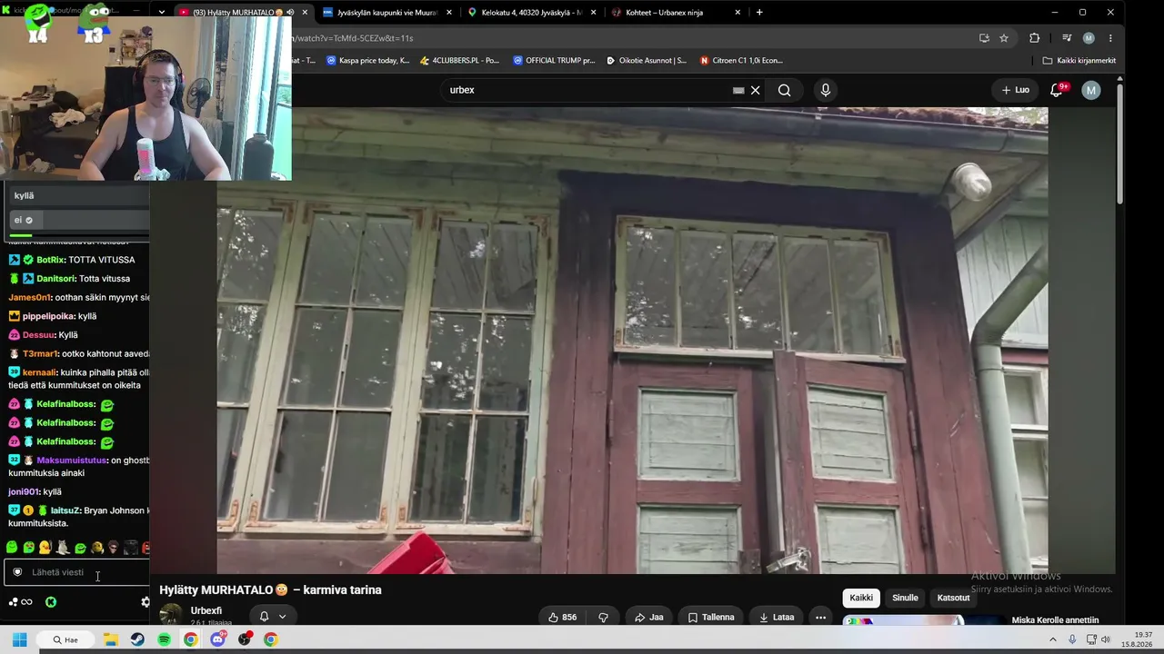Open a new Chrome tab
This screenshot has width=1164, height=654.
tap(759, 13)
